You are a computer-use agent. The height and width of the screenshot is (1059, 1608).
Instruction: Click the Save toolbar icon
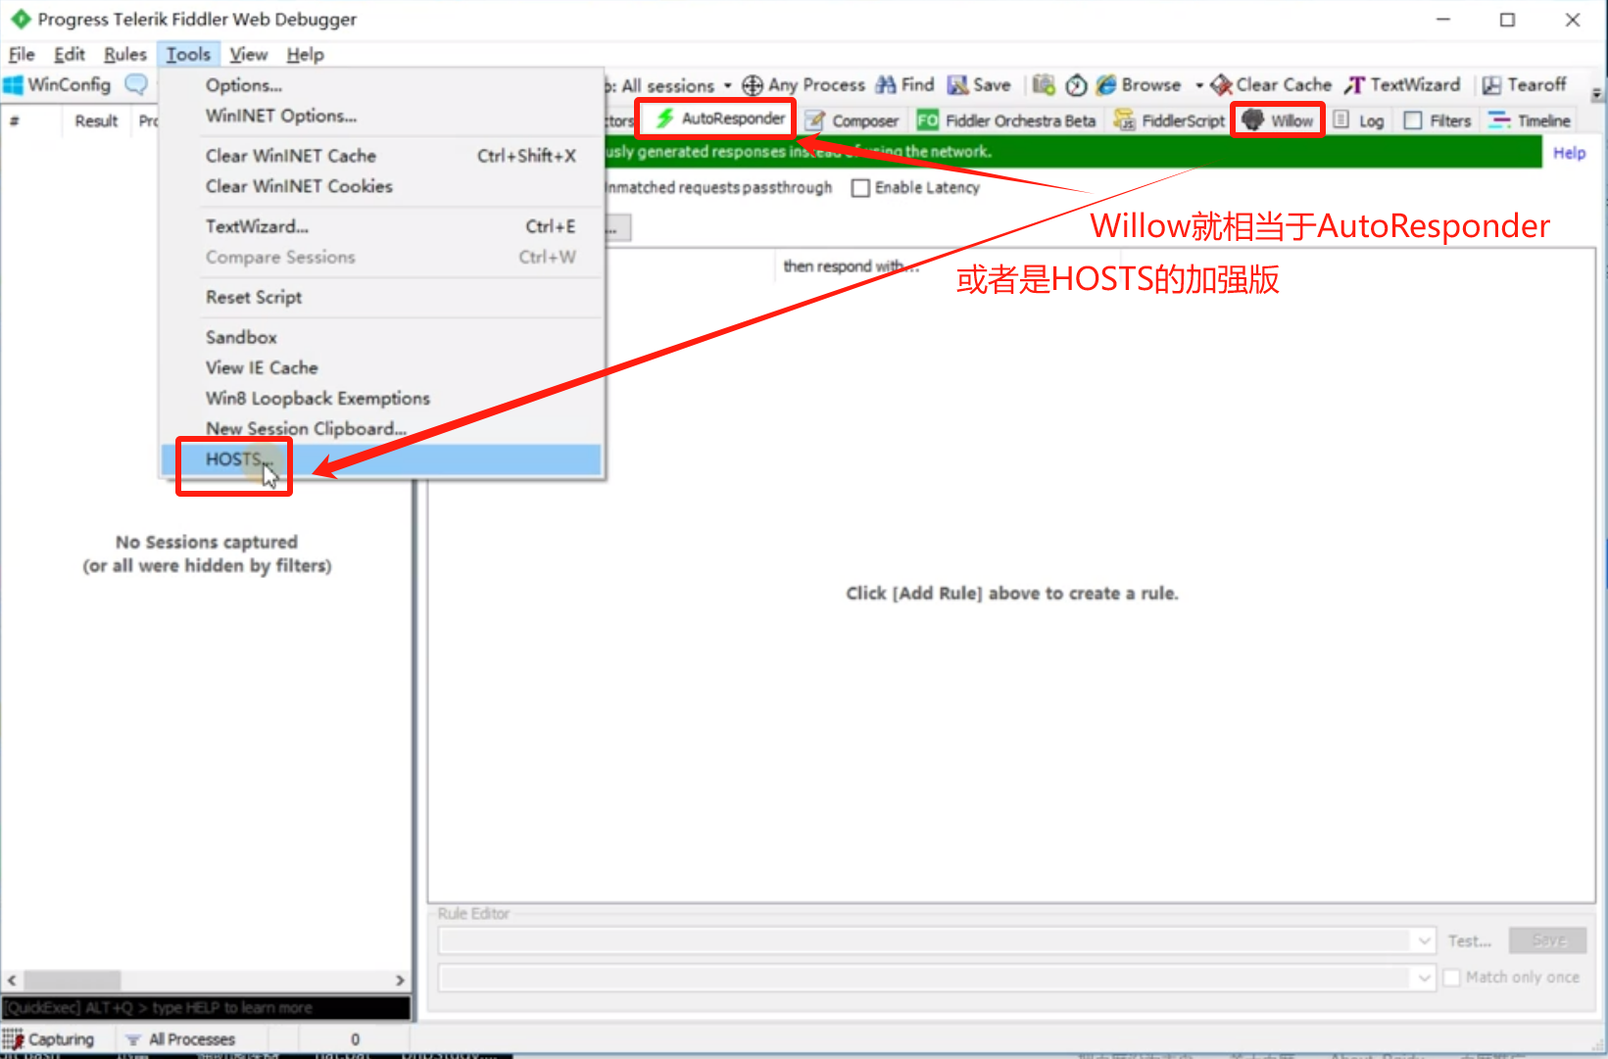click(x=957, y=85)
